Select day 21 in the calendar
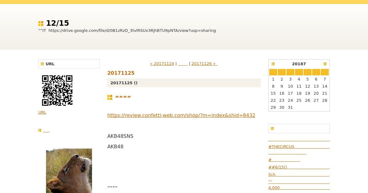The height and width of the screenshot is (193, 368). (x=325, y=93)
